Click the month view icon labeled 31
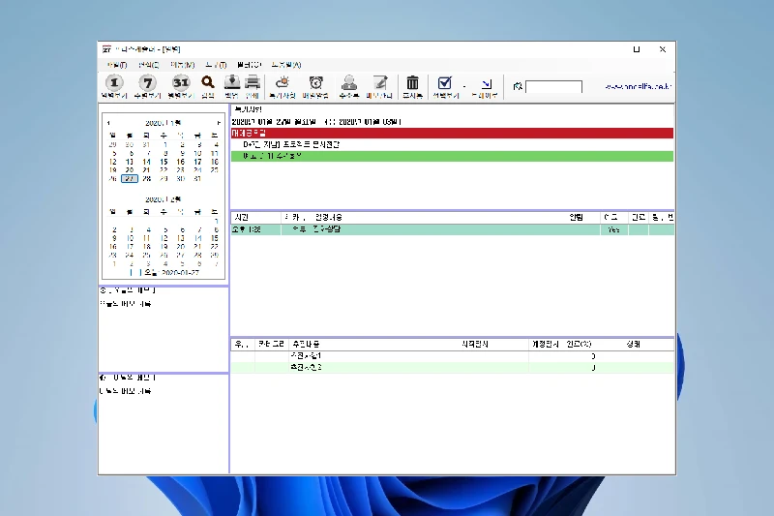 click(x=180, y=83)
